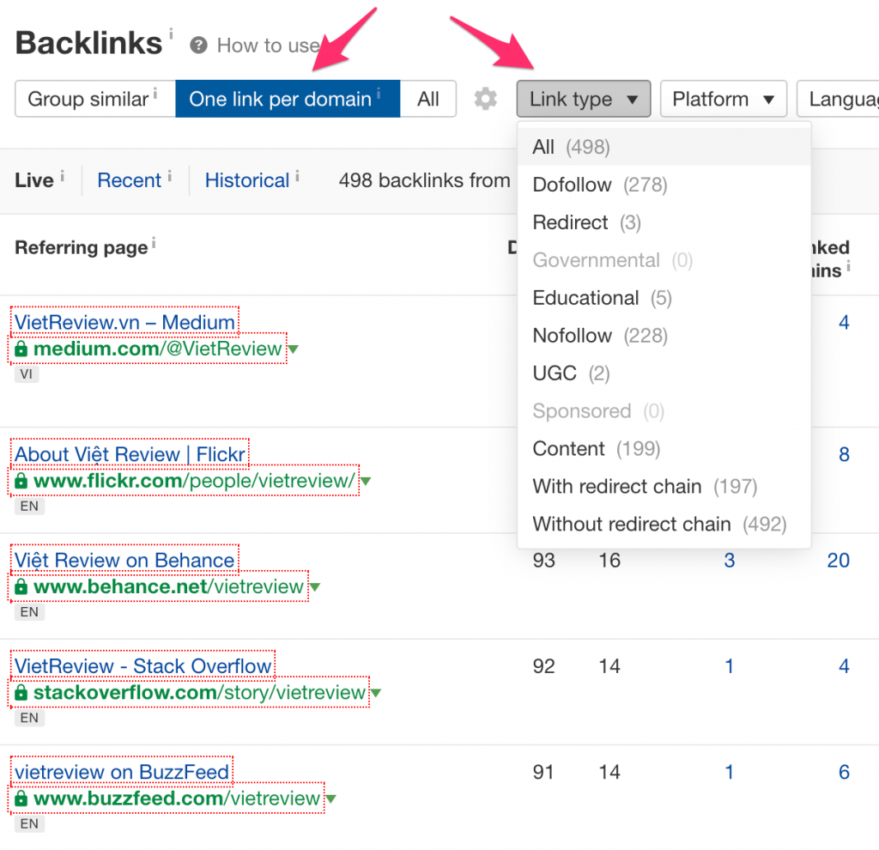Image resolution: width=879 pixels, height=850 pixels.
Task: Open VietReview - Stack Overflow title link
Action: tap(143, 666)
